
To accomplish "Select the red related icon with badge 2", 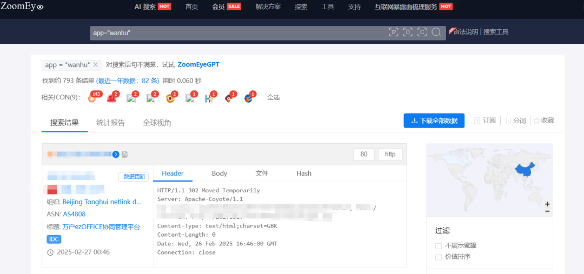I will [111, 98].
